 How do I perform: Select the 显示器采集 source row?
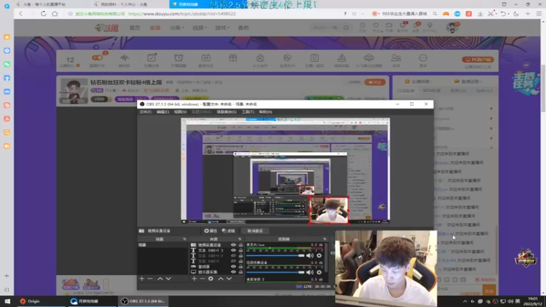(216, 272)
